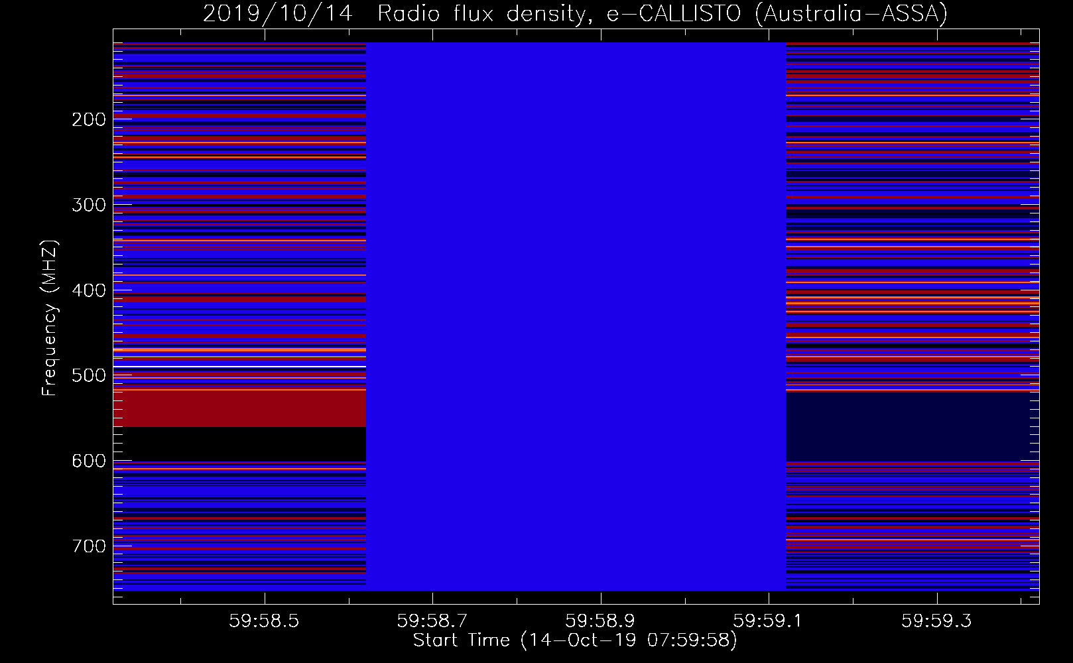
Task: Click the time tick label '59:58.9'
Action: (x=601, y=621)
